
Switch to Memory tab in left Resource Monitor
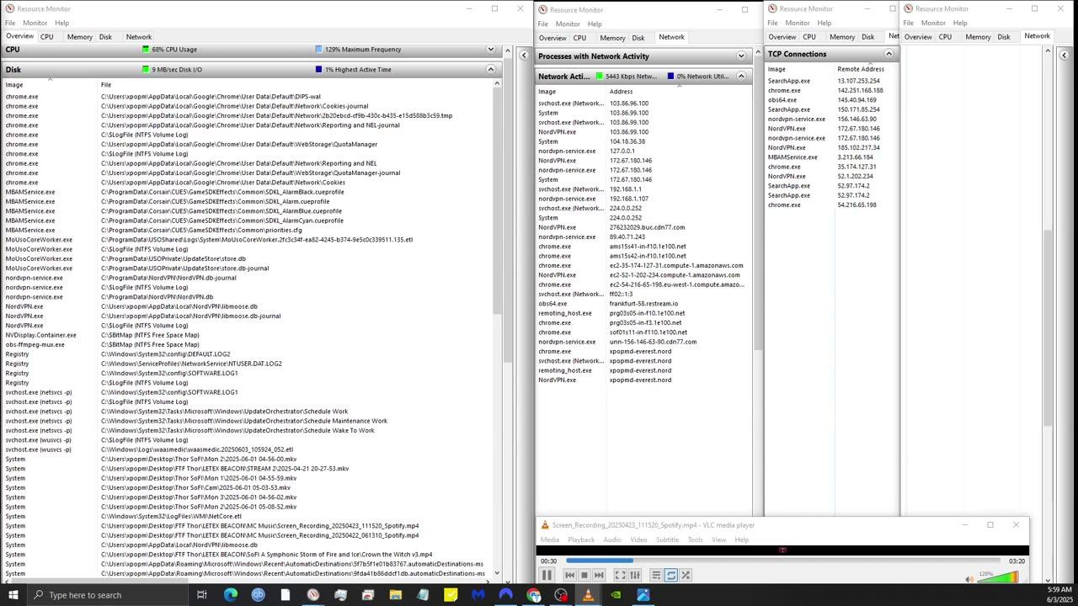coord(79,37)
